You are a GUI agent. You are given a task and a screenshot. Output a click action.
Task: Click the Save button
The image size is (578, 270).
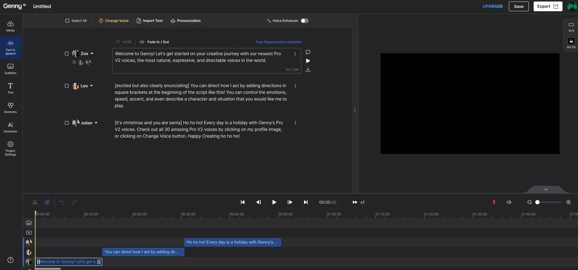tap(519, 6)
